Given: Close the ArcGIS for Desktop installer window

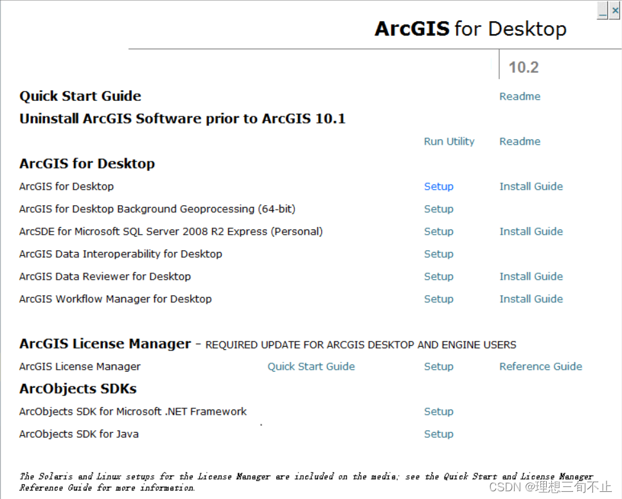Looking at the screenshot, I should point(615,10).
